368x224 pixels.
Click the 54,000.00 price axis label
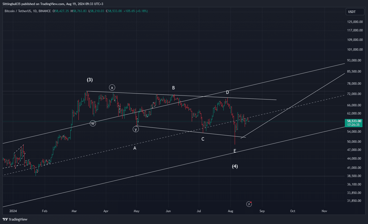coord(354,132)
